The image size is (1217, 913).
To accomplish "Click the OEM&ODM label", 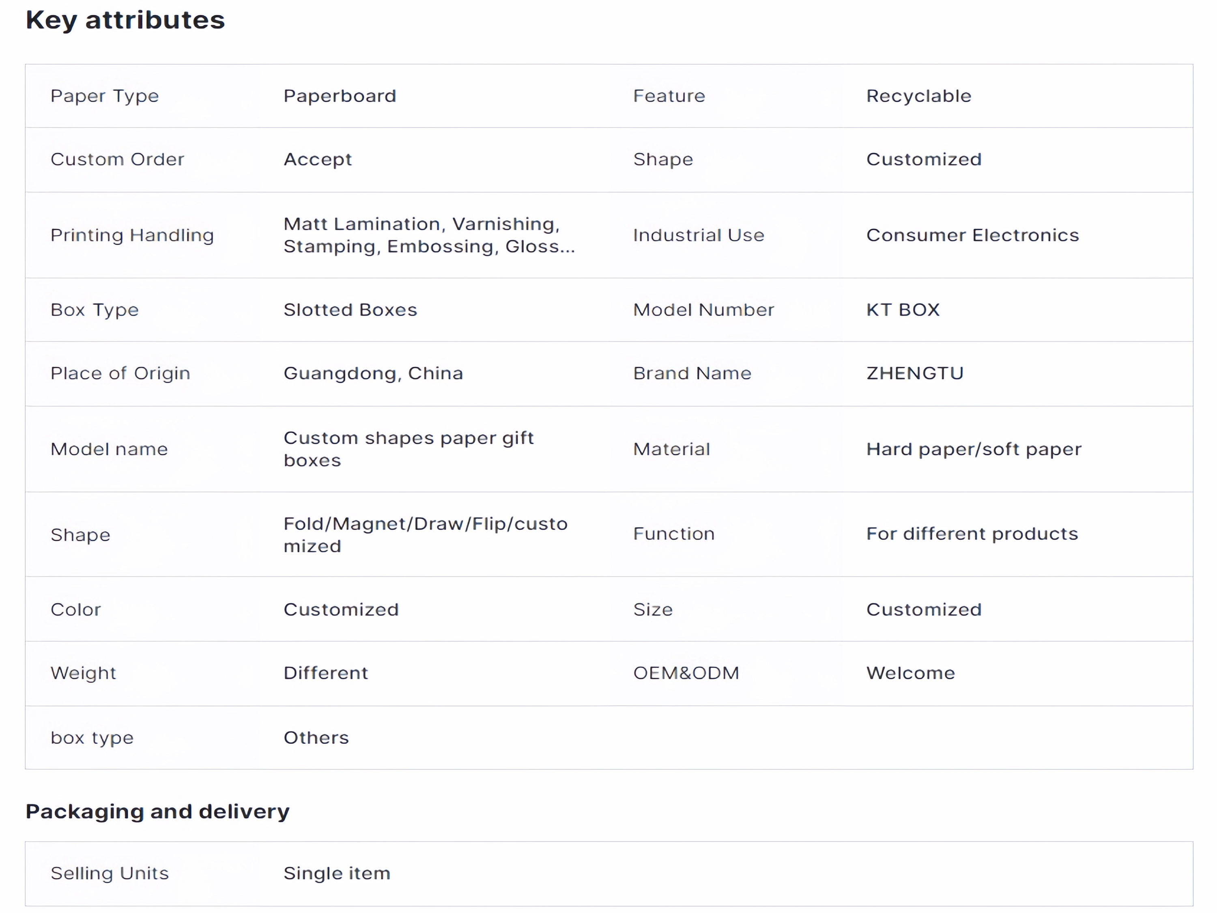I will (x=686, y=673).
